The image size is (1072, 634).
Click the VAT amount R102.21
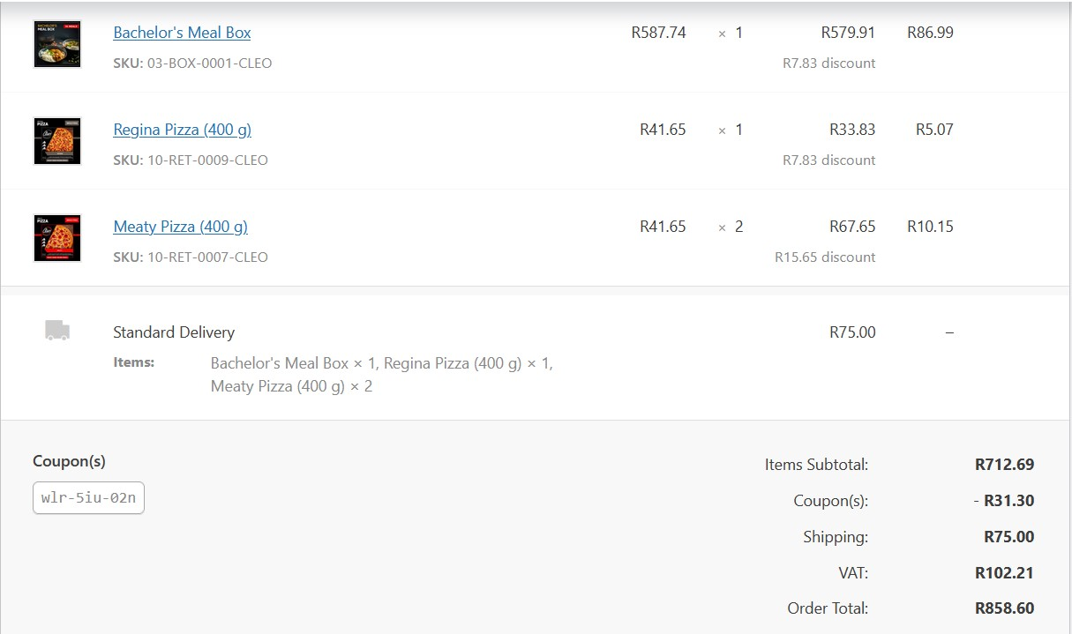[1004, 572]
